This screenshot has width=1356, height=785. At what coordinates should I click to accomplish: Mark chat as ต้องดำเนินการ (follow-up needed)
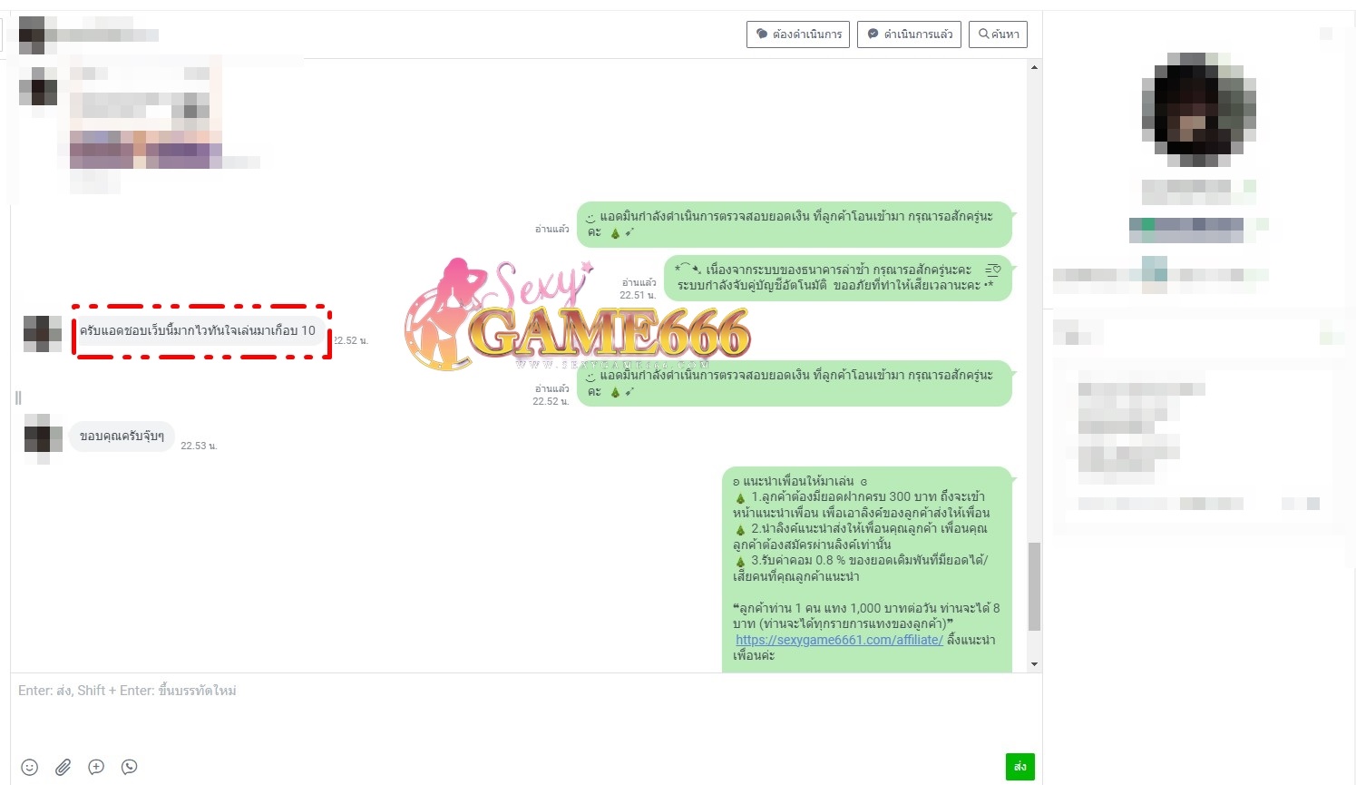(798, 34)
